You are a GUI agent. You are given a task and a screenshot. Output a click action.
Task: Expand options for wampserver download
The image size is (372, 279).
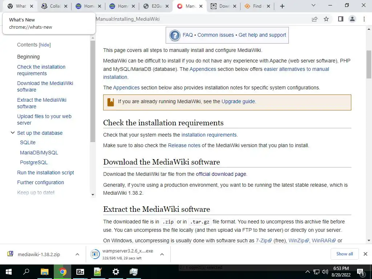click(x=162, y=254)
